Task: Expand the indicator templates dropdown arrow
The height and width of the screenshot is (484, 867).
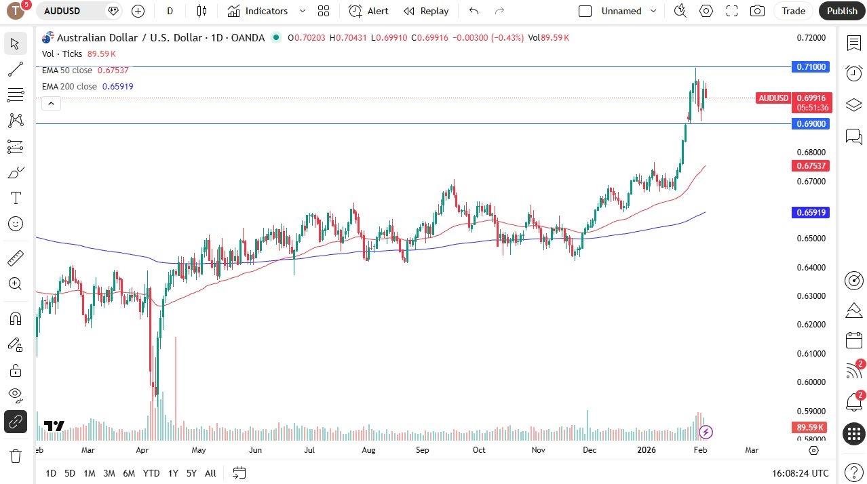Action: pos(303,11)
